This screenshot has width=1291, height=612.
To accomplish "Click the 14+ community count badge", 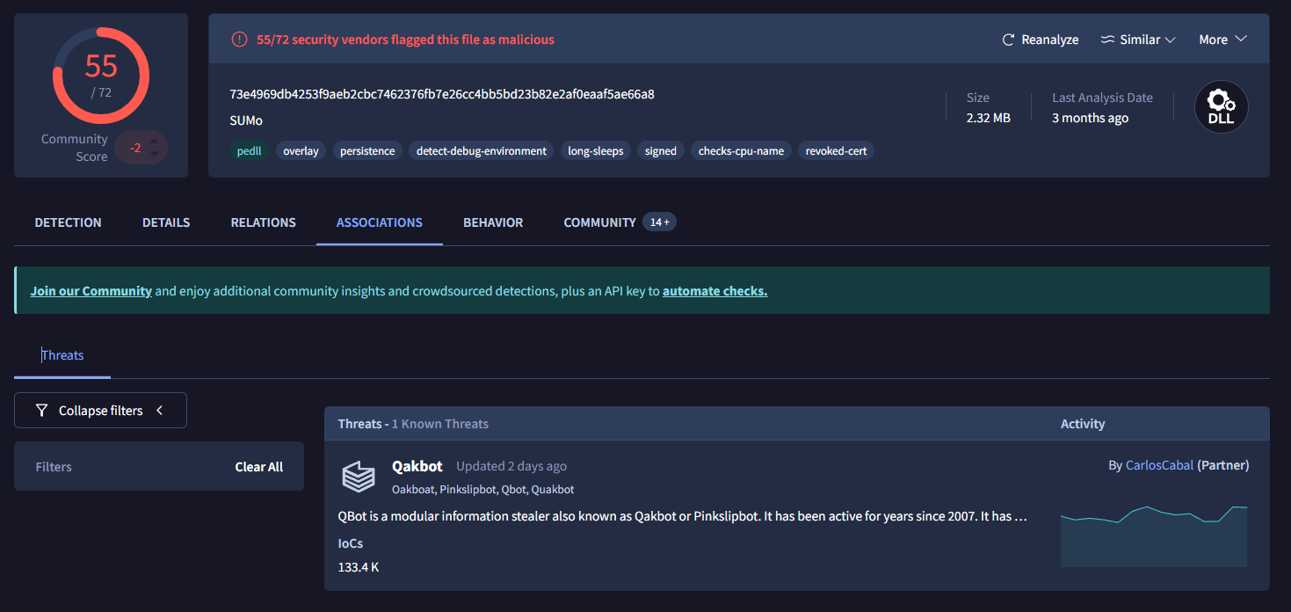I will coord(659,222).
